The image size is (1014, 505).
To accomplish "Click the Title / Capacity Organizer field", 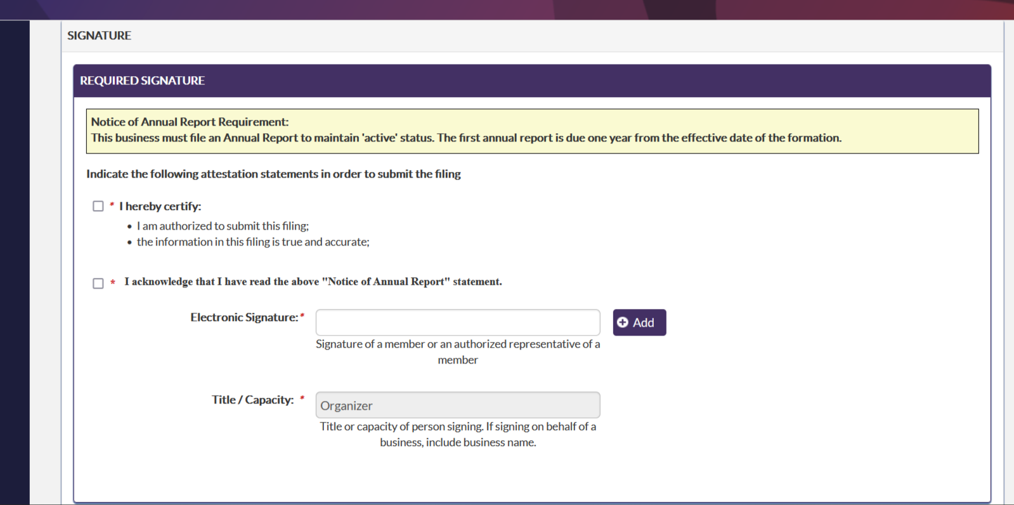I will click(x=457, y=405).
